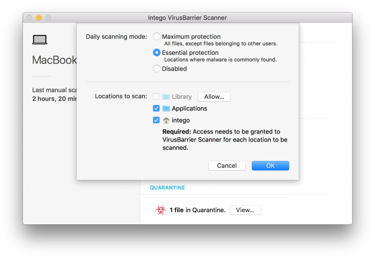375x259 pixels.
Task: Click the red biohazard quarantine icon
Action: 160,210
